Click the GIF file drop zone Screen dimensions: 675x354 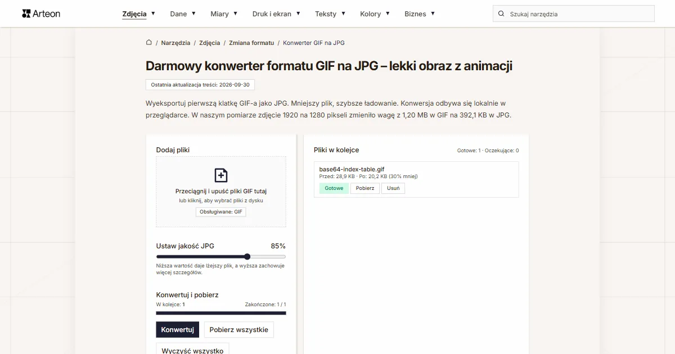point(221,192)
